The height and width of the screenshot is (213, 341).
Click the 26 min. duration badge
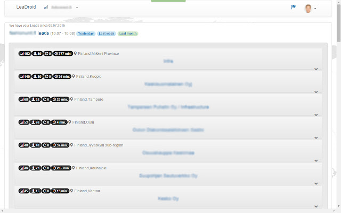tap(62, 76)
